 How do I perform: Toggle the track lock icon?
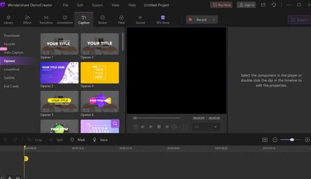pyautogui.click(x=10, y=178)
